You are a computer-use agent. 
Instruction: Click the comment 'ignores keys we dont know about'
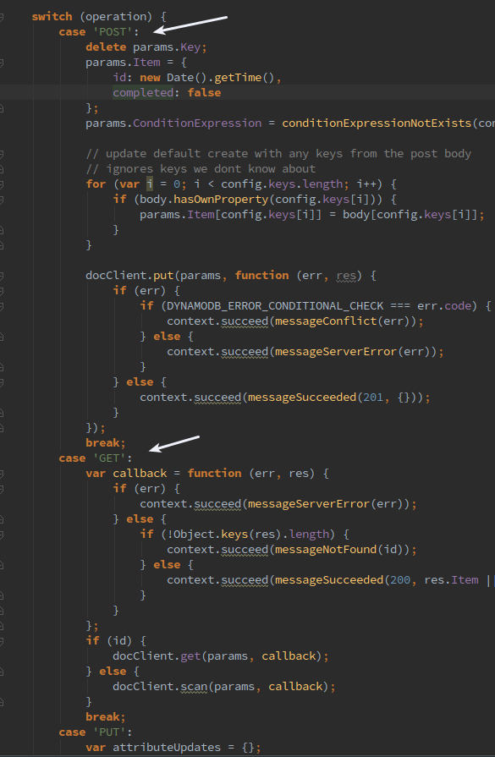coord(201,169)
